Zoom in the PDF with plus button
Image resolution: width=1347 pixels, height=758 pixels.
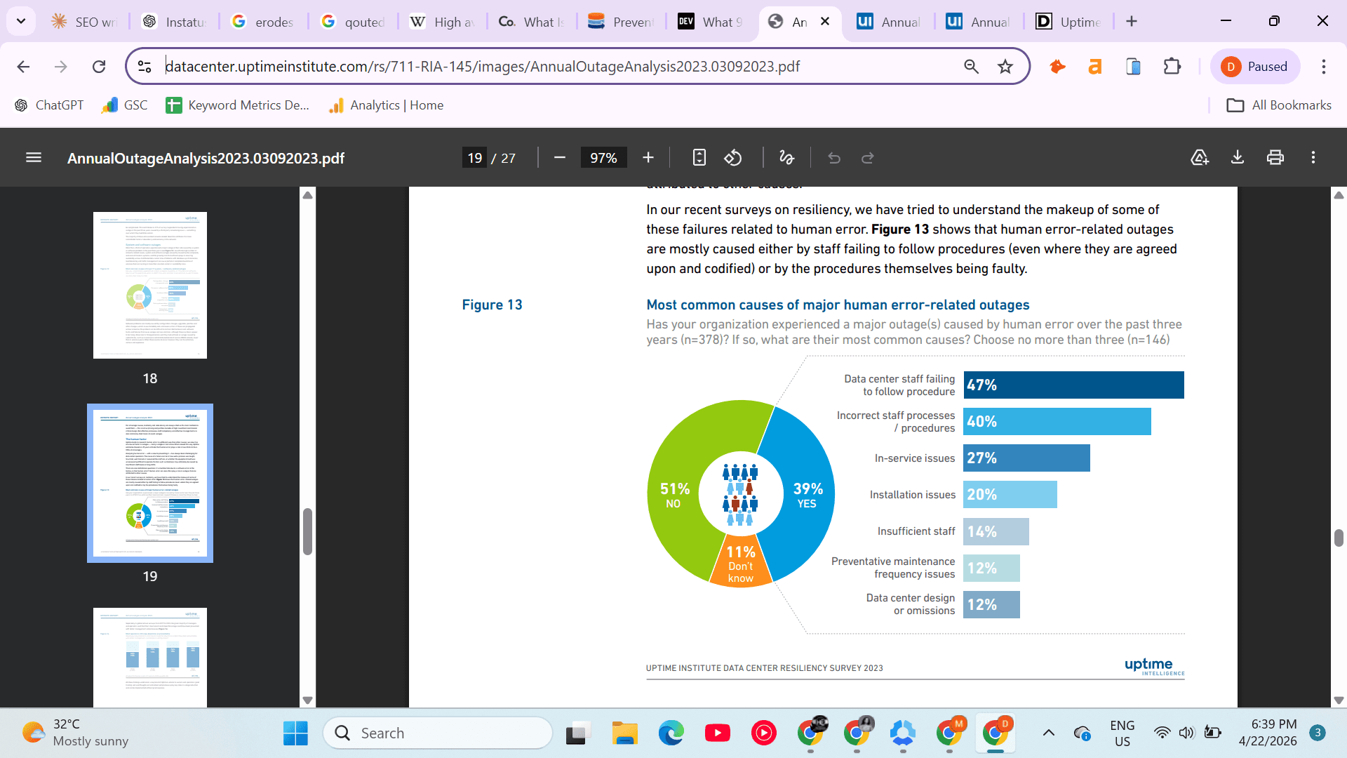click(x=648, y=158)
